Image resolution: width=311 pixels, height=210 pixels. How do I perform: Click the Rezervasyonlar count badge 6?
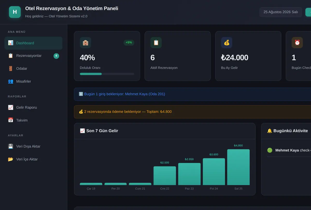tap(56, 56)
